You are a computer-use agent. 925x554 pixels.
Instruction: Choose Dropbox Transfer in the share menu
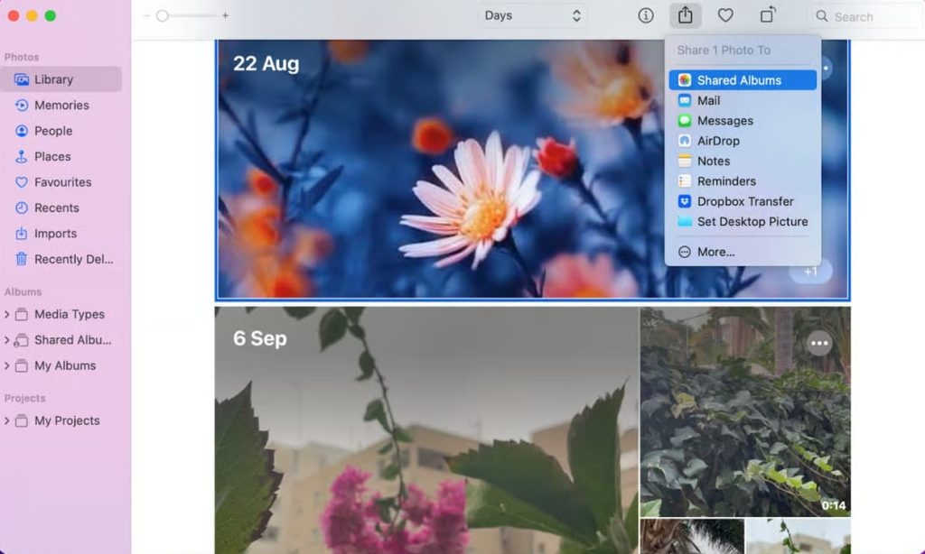pos(743,201)
